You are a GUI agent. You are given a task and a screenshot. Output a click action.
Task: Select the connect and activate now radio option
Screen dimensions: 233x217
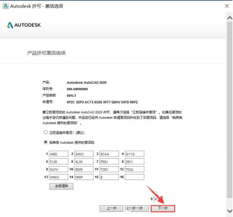coord(45,133)
